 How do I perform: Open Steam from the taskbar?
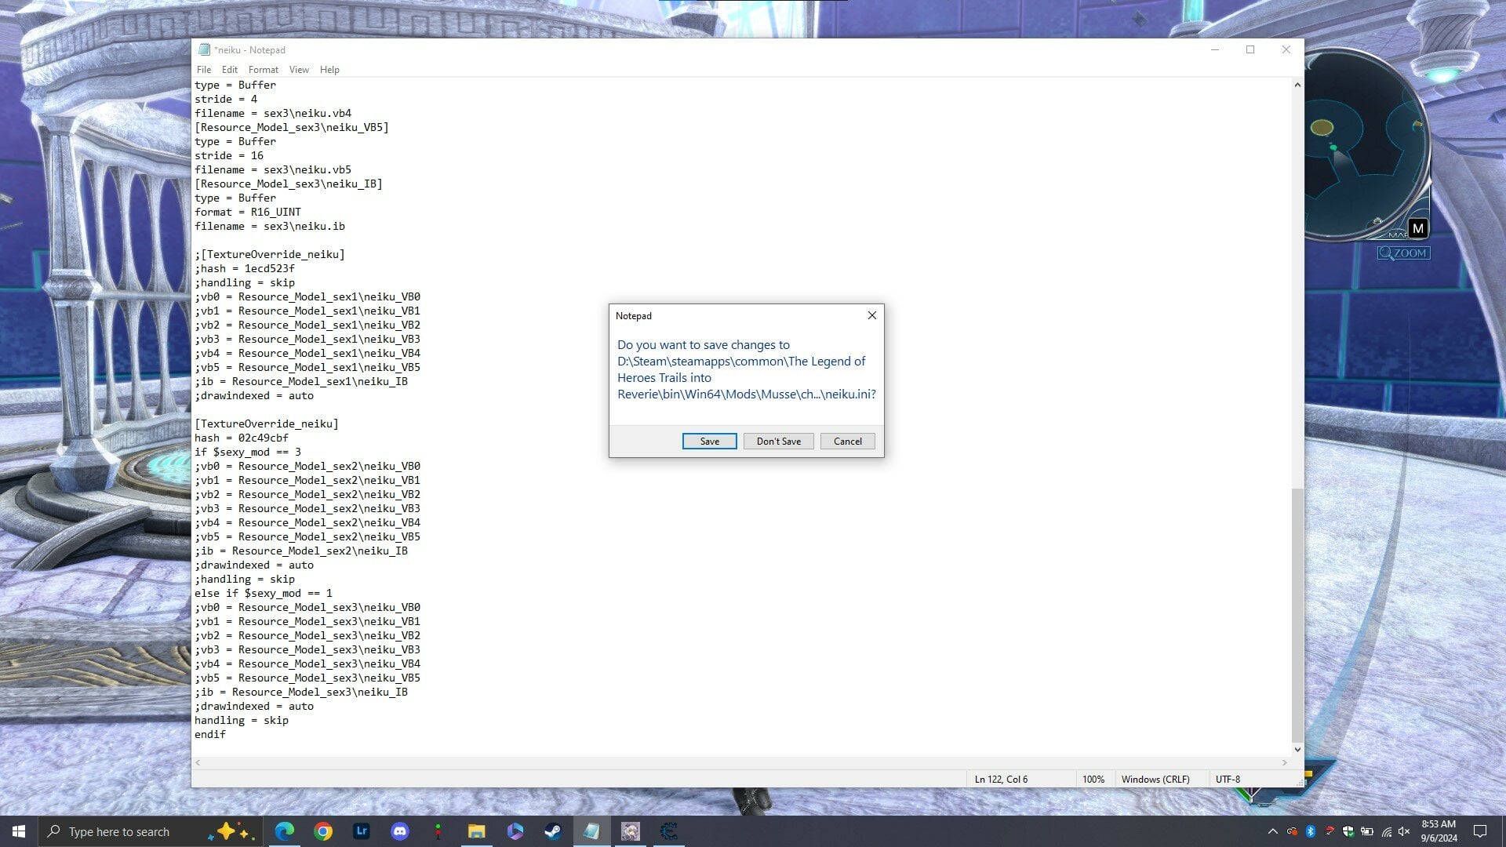click(x=553, y=831)
